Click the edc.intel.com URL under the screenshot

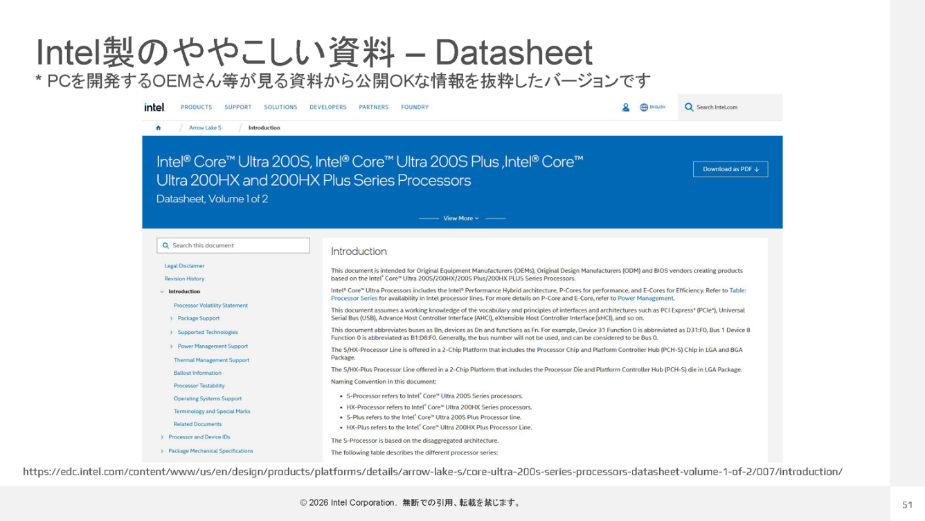(433, 472)
